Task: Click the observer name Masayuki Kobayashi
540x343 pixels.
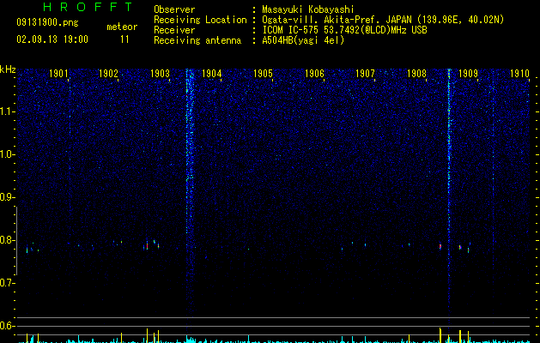Action: pyautogui.click(x=308, y=9)
